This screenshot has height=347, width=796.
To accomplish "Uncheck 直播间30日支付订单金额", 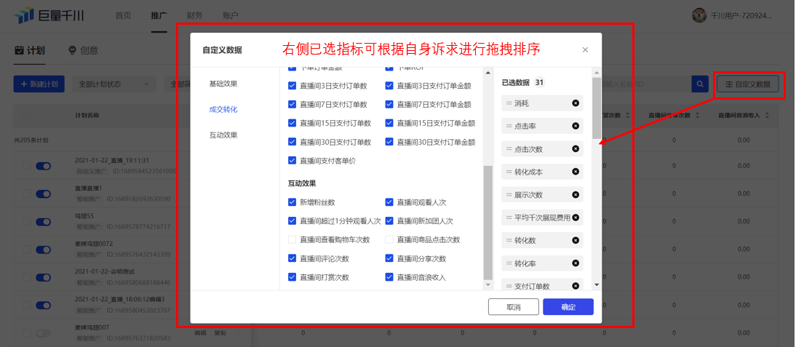I will tap(389, 142).
